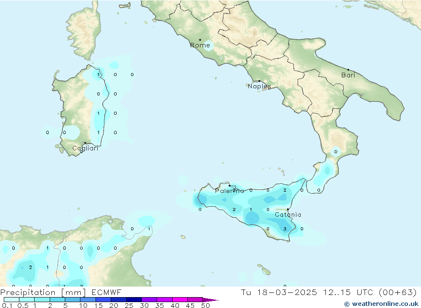421x308 pixels.
Task: Select the 15–20 mm legend swatch
Action: (104, 300)
